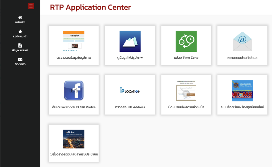This screenshot has width=272, height=167.
Task: Click the RTP Application Center title
Action: coord(90,7)
